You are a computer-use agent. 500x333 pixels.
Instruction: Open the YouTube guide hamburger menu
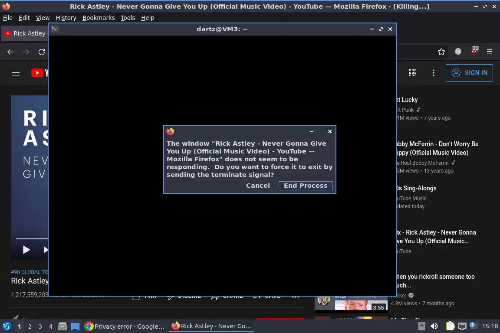click(16, 73)
